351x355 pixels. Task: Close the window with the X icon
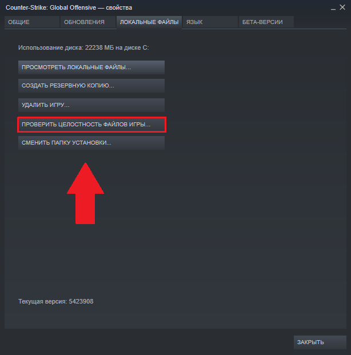[x=342, y=7]
